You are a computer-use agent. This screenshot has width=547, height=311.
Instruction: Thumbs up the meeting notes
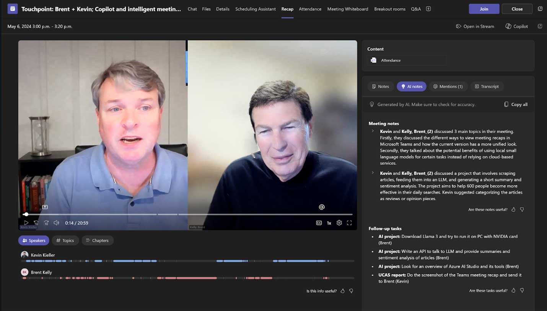[513, 209]
